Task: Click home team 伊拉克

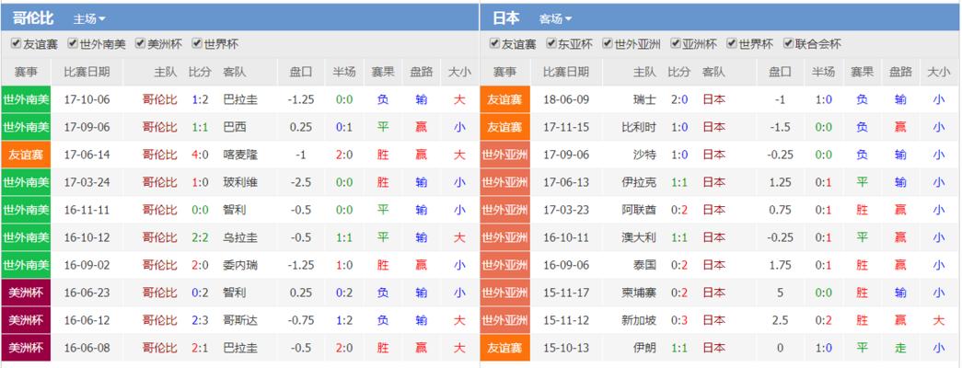Action: click(x=639, y=182)
